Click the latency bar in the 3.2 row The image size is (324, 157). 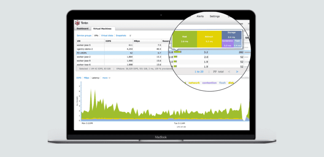point(178,52)
